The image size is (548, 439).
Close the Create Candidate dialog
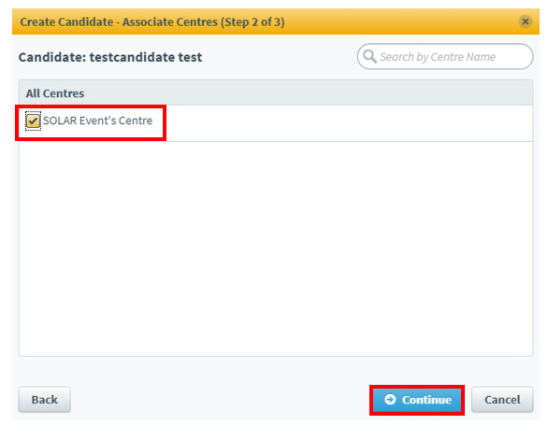pyautogui.click(x=525, y=21)
